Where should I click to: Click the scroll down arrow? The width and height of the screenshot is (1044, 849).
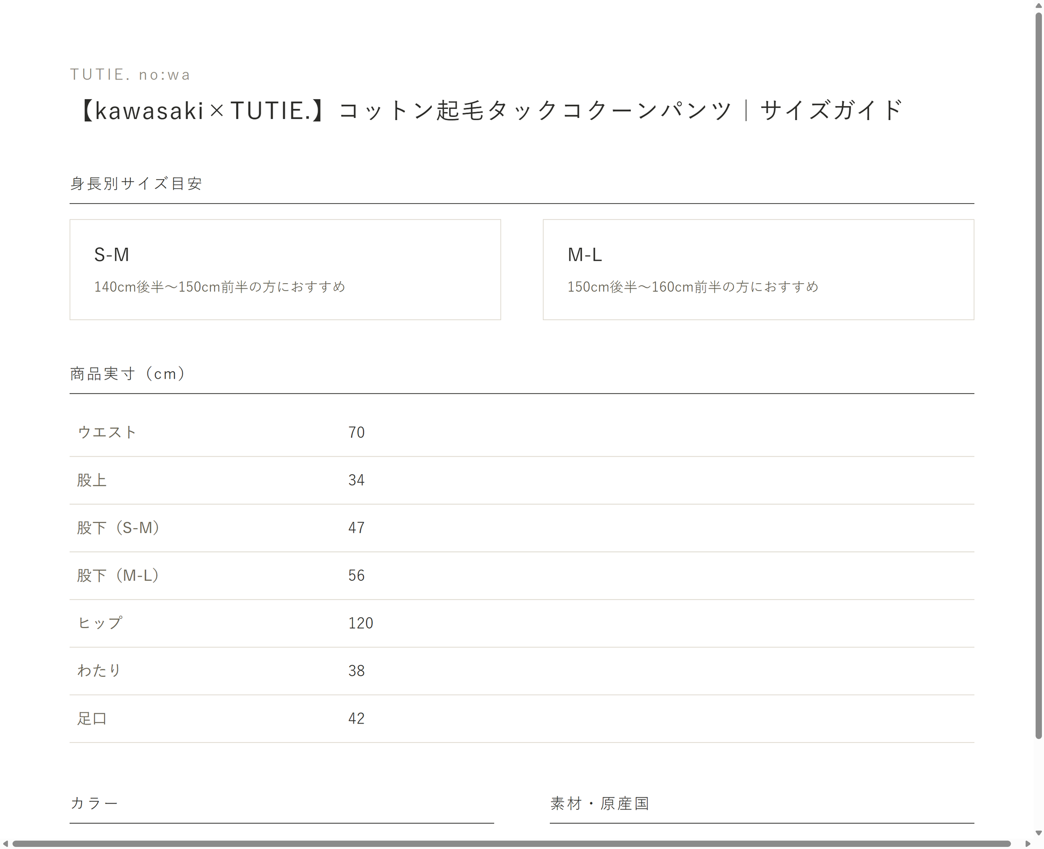1039,833
